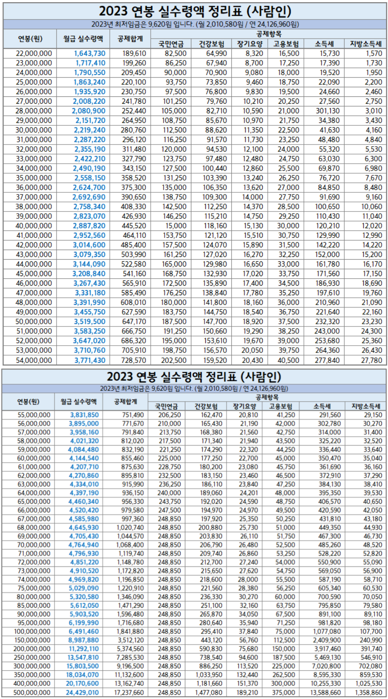Click net pay value 4,851,220

pos(84,562)
